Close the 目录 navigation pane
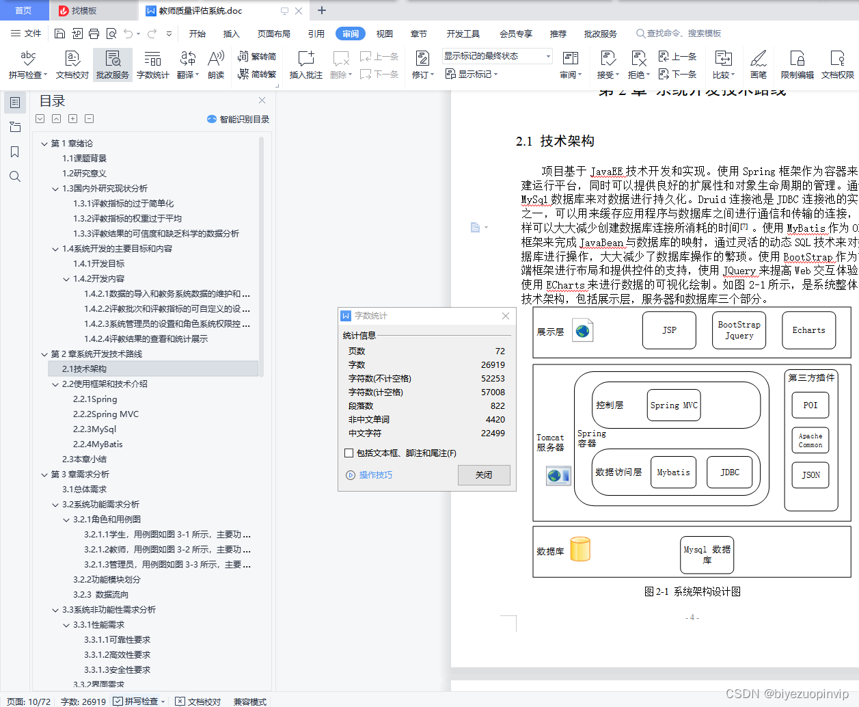This screenshot has width=859, height=707. pyautogui.click(x=262, y=101)
